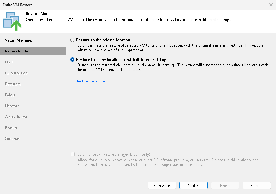Viewport: 276px width, 194px height.
Task: Open the Summary wizard step
Action: tap(13, 138)
